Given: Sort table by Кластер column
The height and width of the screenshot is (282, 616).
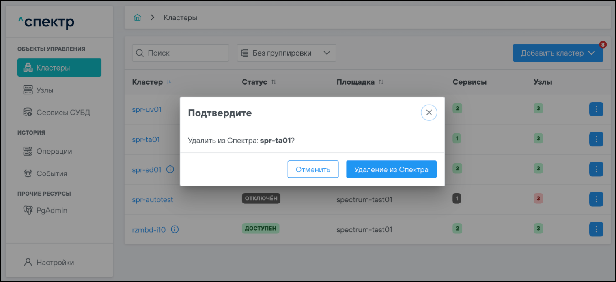Looking at the screenshot, I should (169, 82).
